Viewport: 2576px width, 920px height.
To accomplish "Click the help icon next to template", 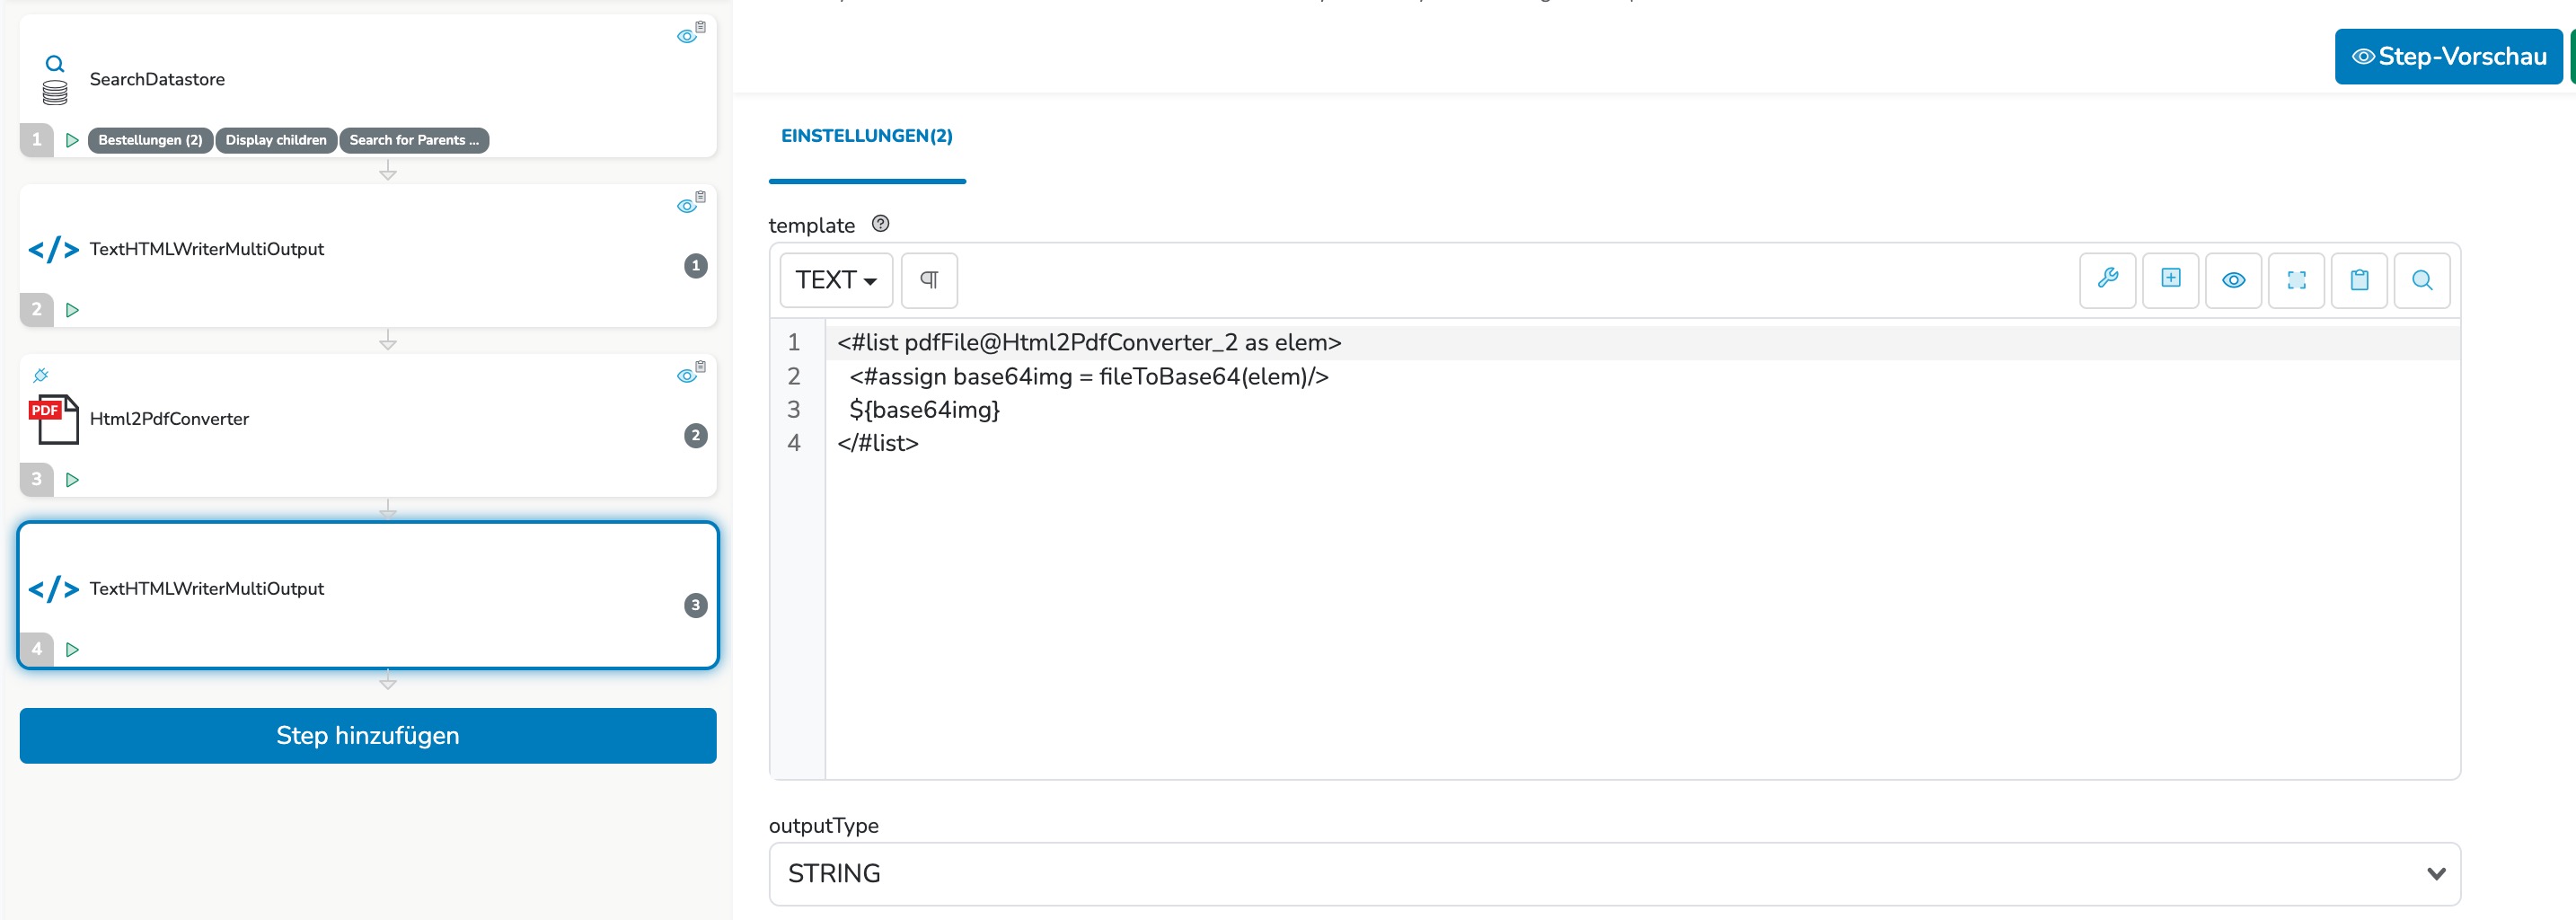I will pyautogui.click(x=880, y=224).
